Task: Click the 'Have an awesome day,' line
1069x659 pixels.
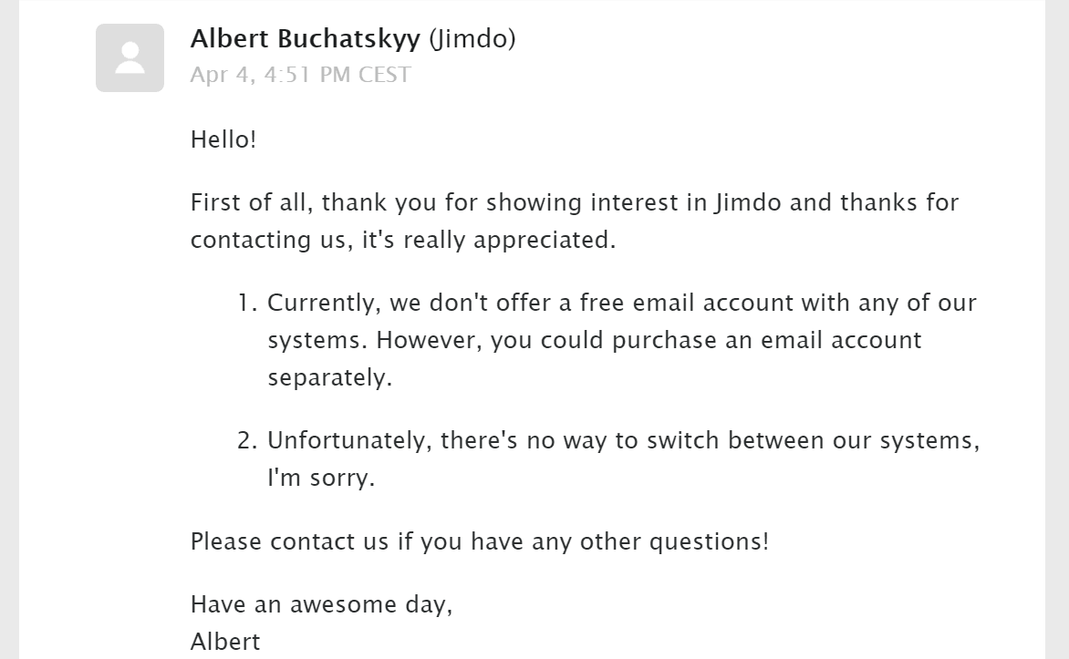Action: click(x=321, y=604)
